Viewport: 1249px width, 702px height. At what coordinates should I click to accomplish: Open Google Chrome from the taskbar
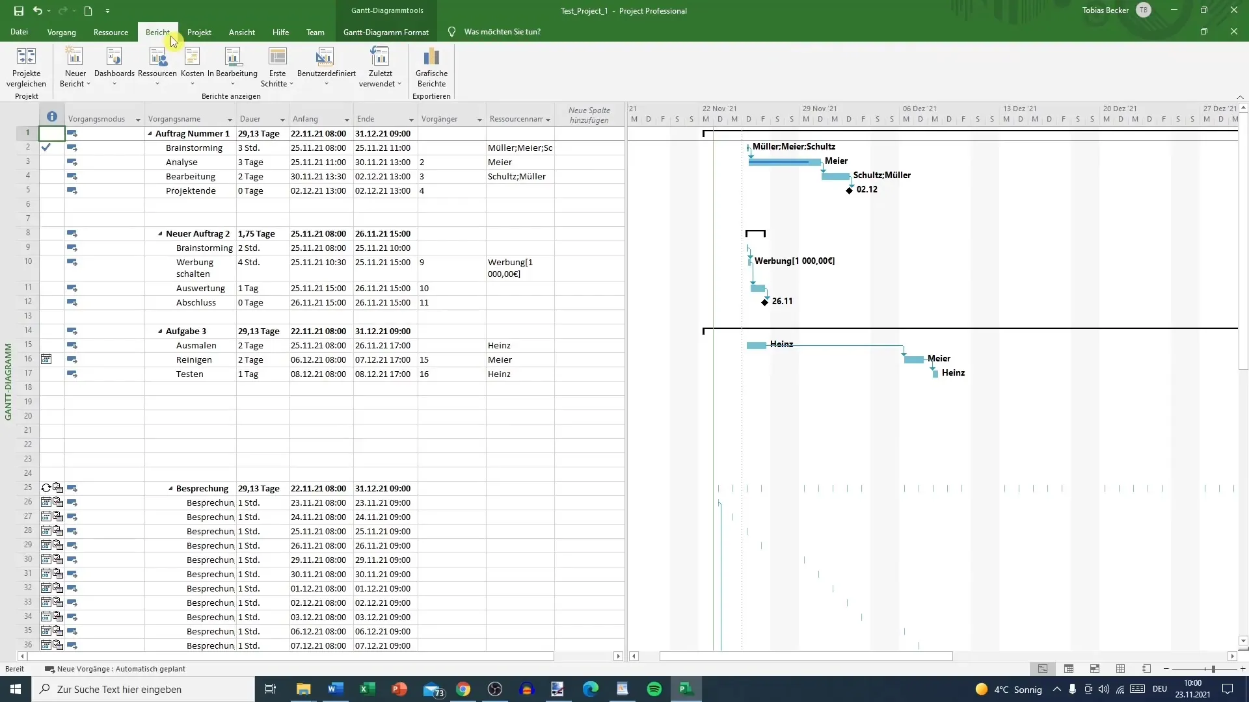pyautogui.click(x=463, y=689)
